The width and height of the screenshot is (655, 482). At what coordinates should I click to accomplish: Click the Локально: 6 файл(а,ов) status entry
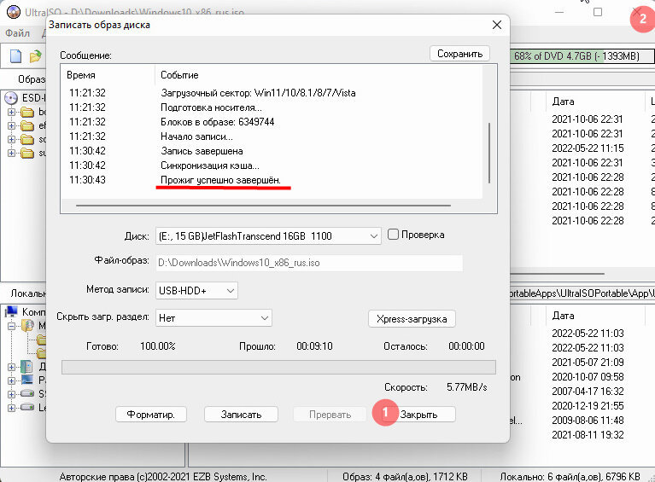tap(570, 477)
